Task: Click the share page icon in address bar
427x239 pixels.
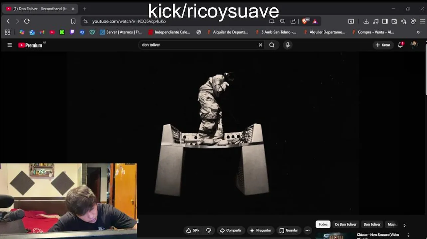Action: tap(293, 21)
